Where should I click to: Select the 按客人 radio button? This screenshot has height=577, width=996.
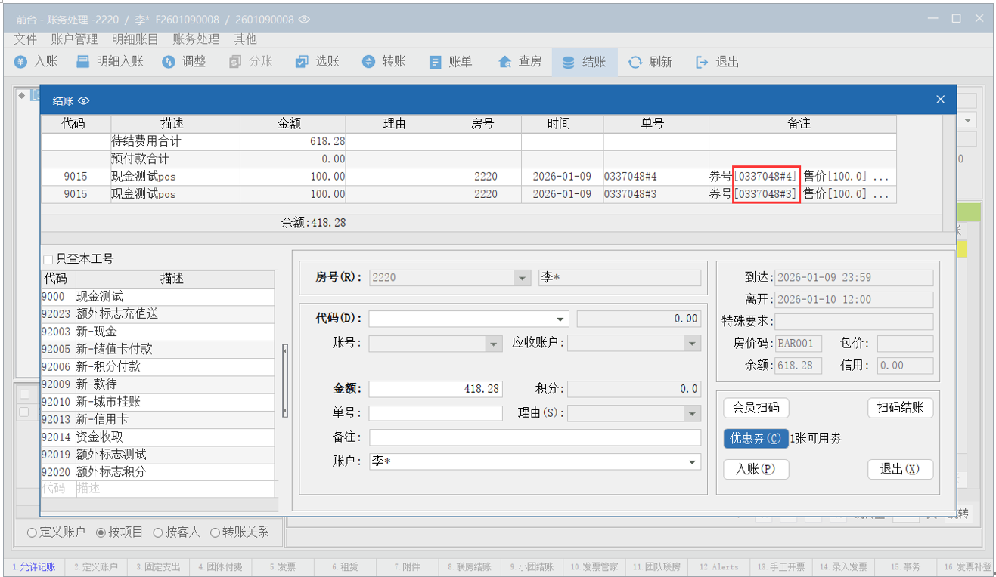pyautogui.click(x=158, y=532)
